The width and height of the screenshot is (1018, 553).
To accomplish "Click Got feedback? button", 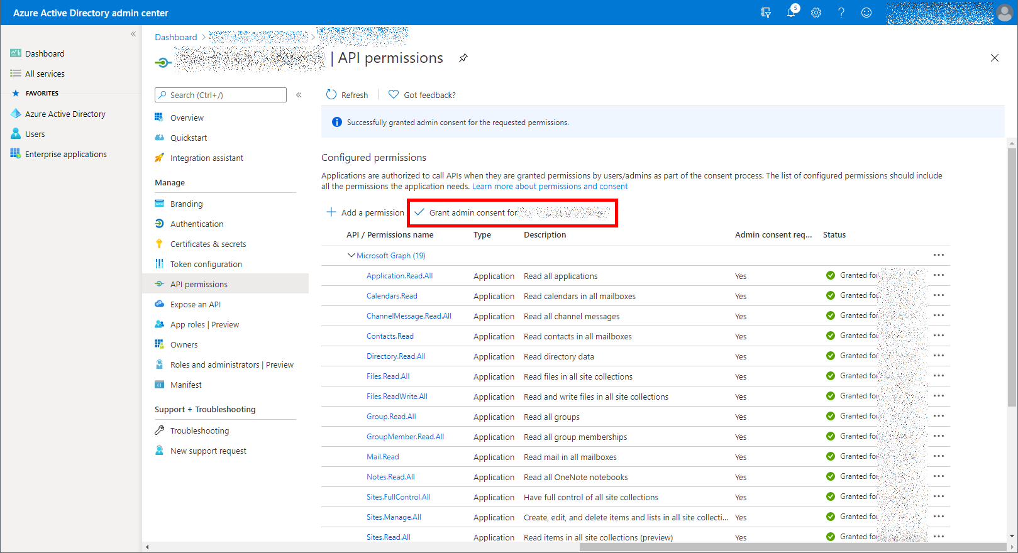I will [422, 95].
